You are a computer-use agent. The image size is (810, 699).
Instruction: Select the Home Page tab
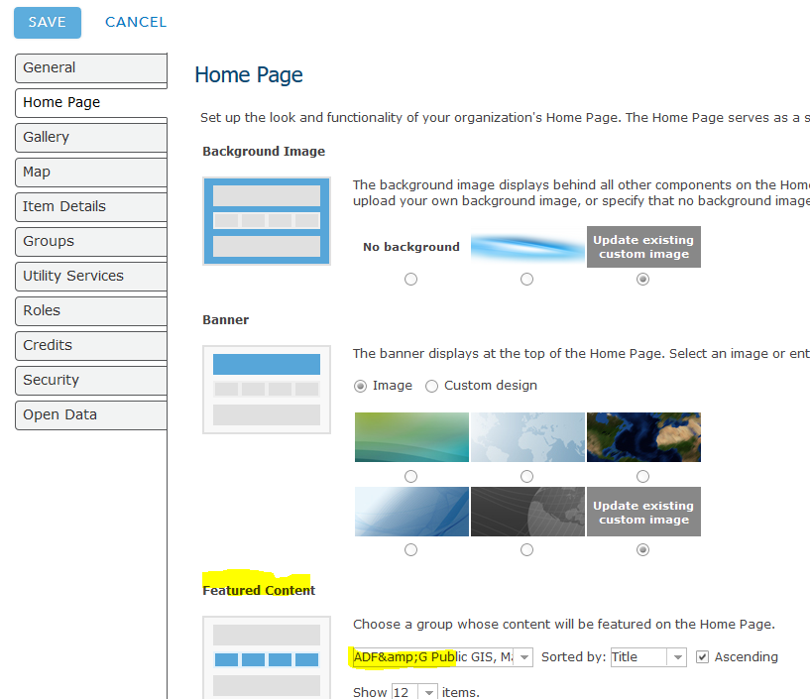tap(91, 102)
